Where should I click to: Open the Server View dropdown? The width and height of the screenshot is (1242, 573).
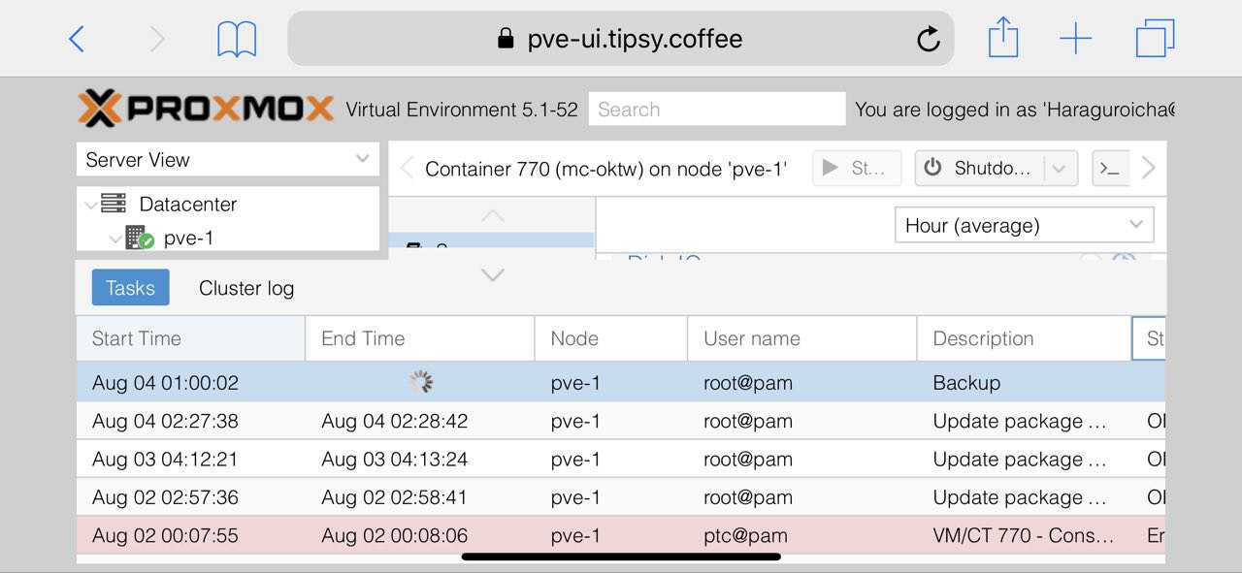(x=228, y=160)
